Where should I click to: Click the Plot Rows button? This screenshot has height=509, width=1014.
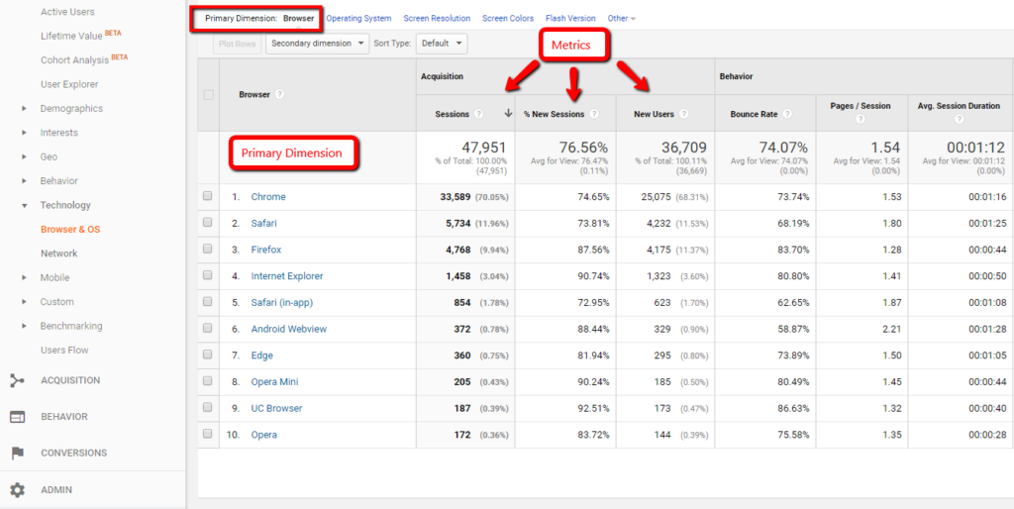click(x=237, y=44)
